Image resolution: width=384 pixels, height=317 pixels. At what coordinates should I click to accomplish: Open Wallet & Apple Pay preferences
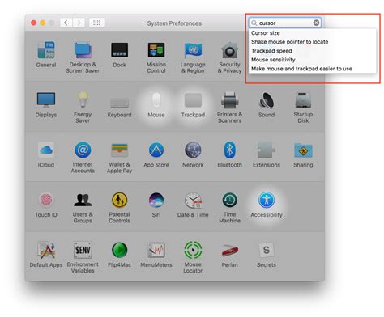pos(119,158)
